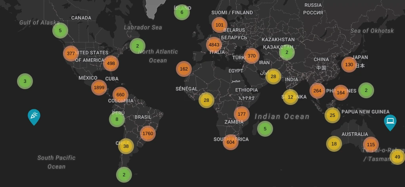Expand the 130 cluster over Japan

pyautogui.click(x=349, y=65)
